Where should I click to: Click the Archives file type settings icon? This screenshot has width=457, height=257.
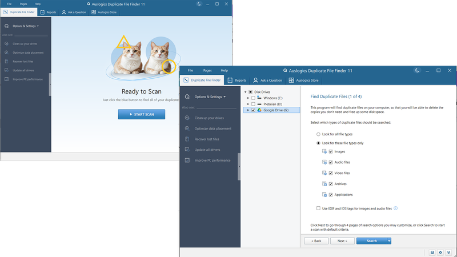pos(324,184)
